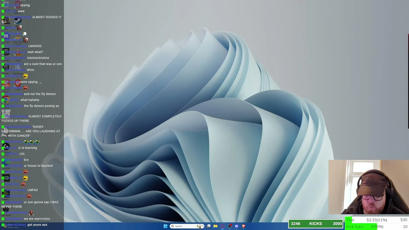The height and width of the screenshot is (230, 409).
Task: Click the chat message "wait what?"
Action: tap(35, 52)
